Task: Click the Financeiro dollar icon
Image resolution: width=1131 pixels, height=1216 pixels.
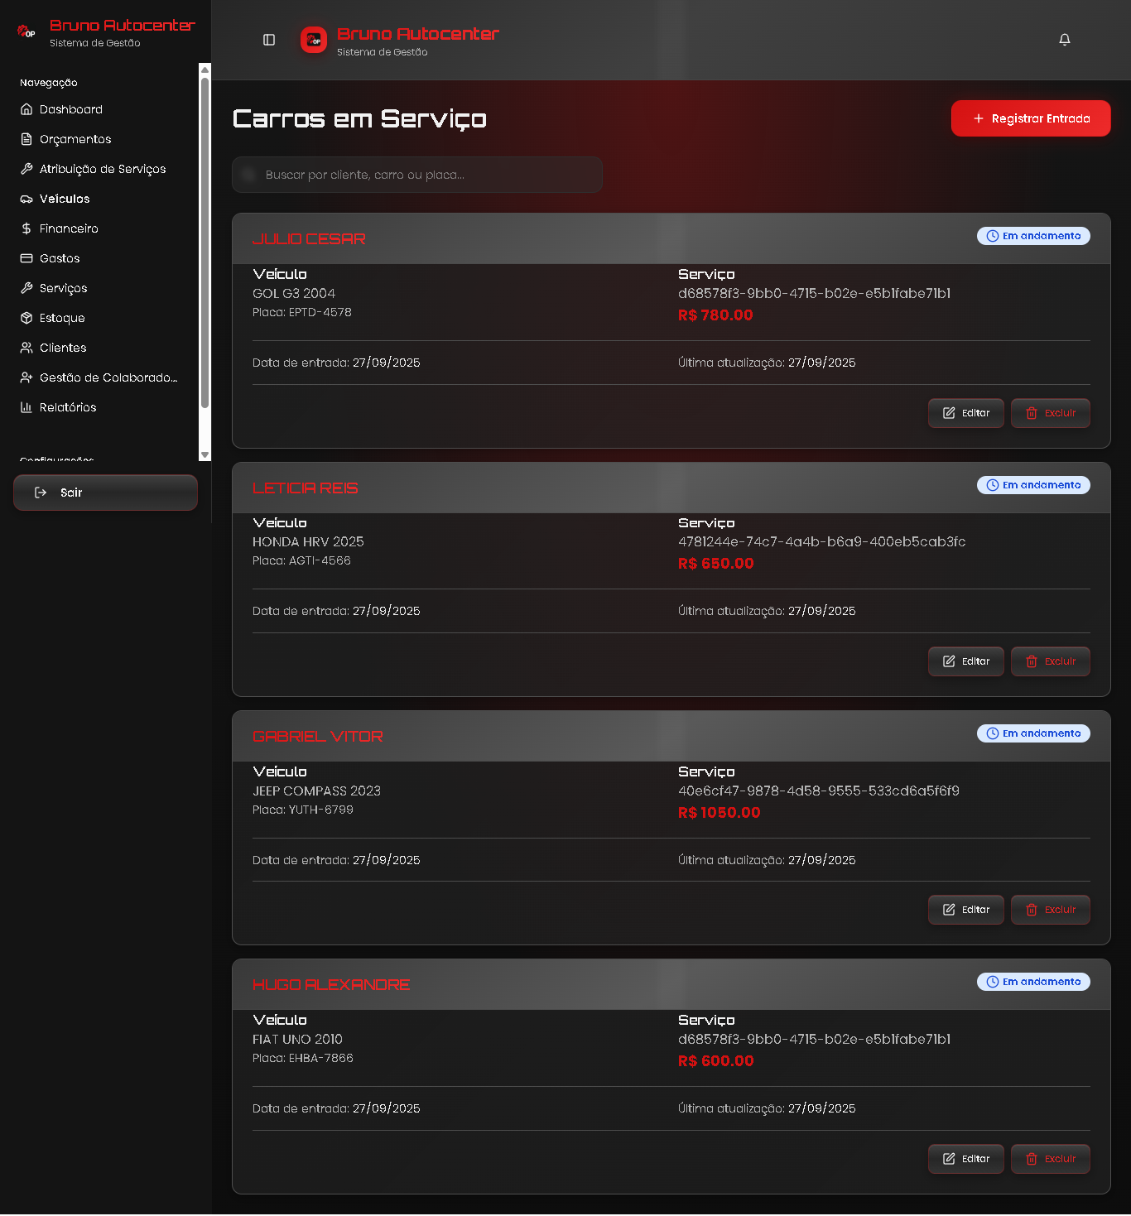Action: pyautogui.click(x=26, y=228)
